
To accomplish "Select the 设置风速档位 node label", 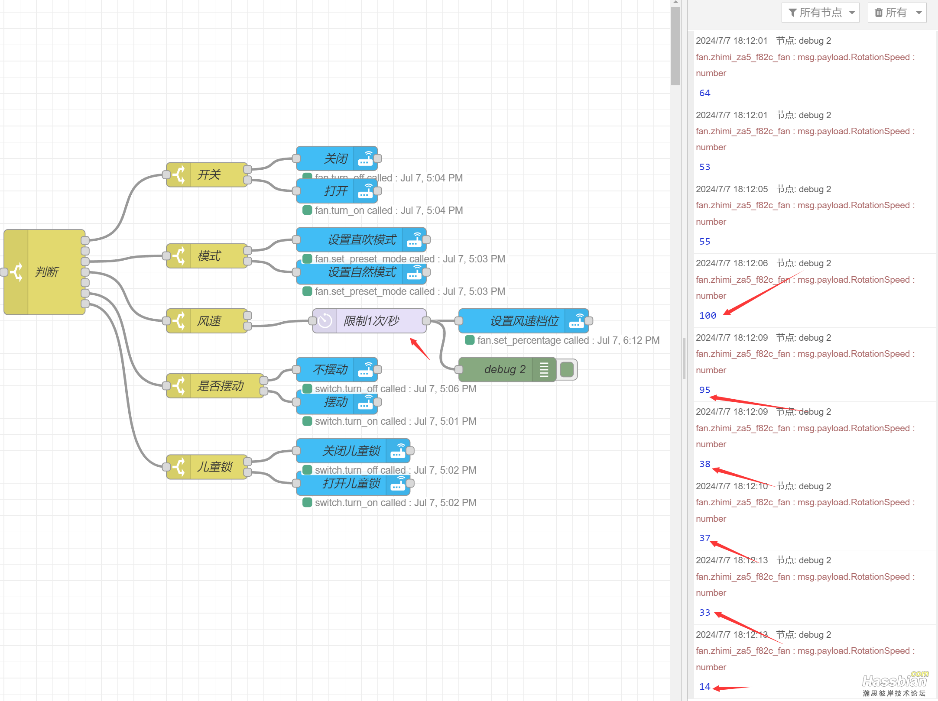I will (x=524, y=321).
